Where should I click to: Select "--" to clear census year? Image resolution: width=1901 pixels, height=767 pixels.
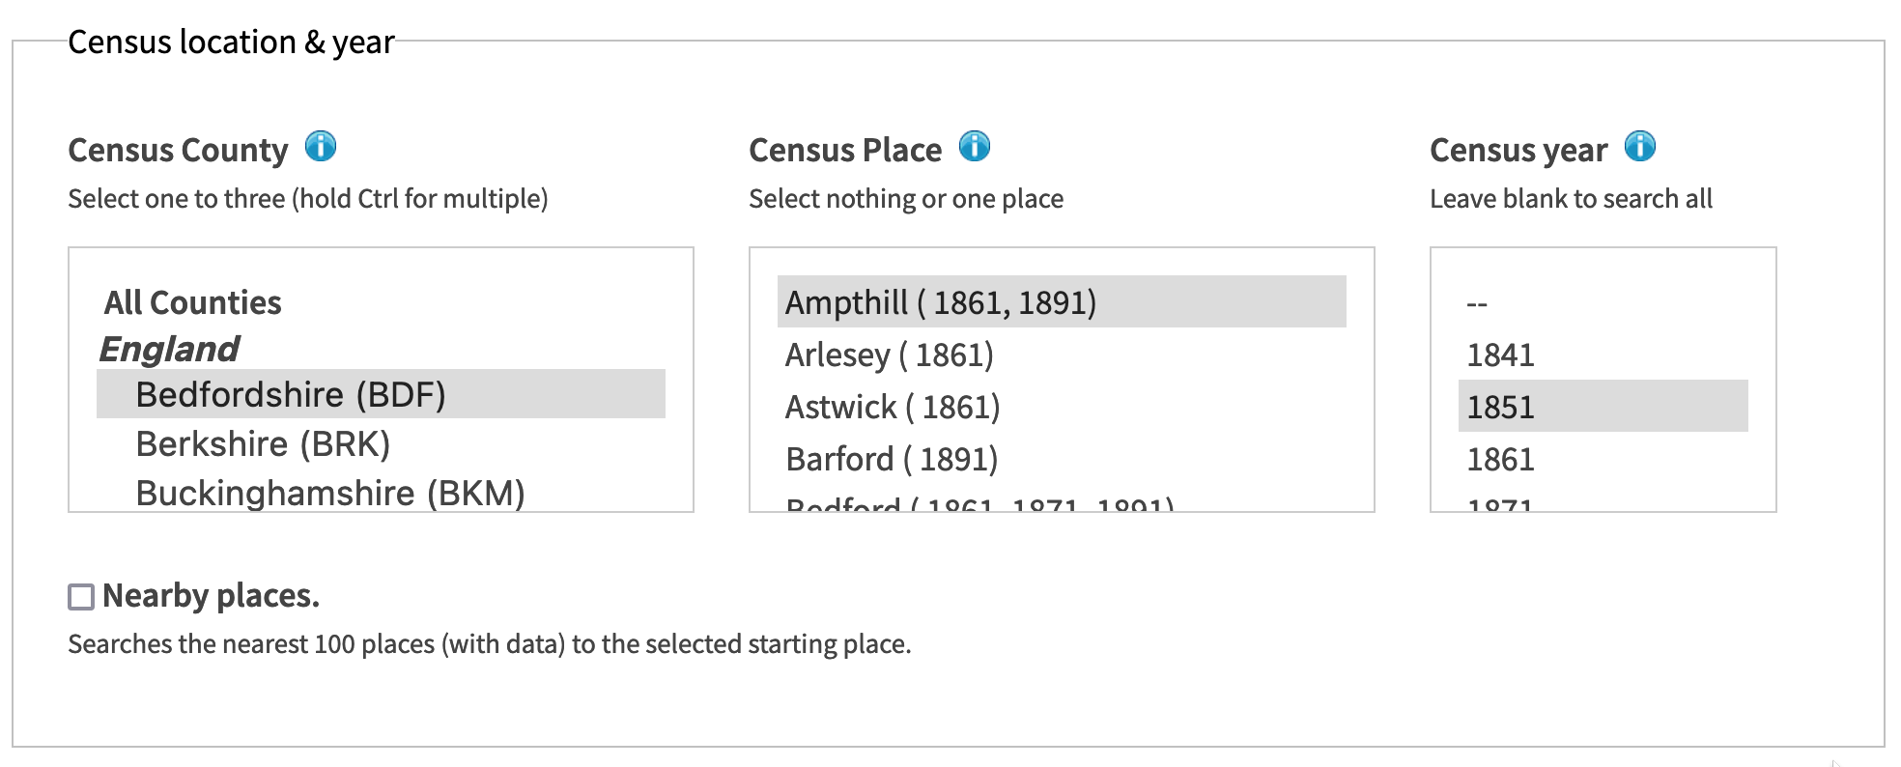[x=1478, y=301]
